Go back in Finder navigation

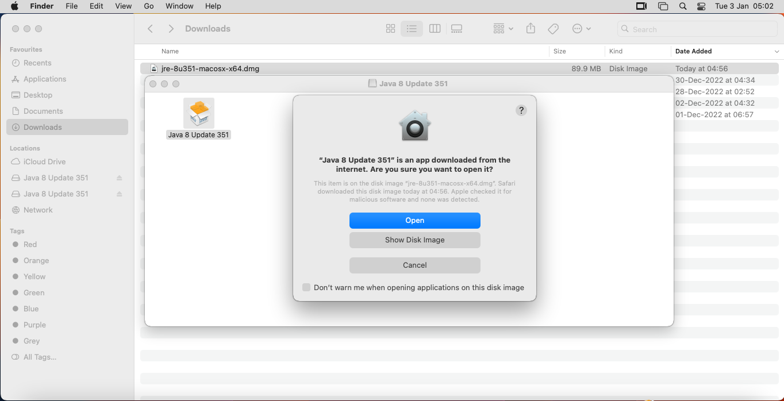click(x=151, y=29)
